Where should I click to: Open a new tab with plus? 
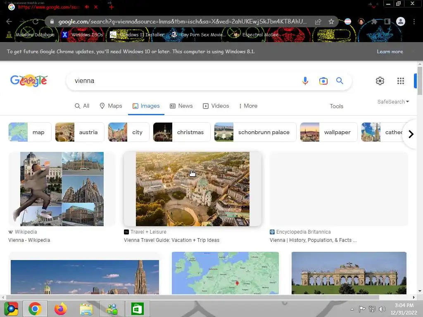point(112,7)
